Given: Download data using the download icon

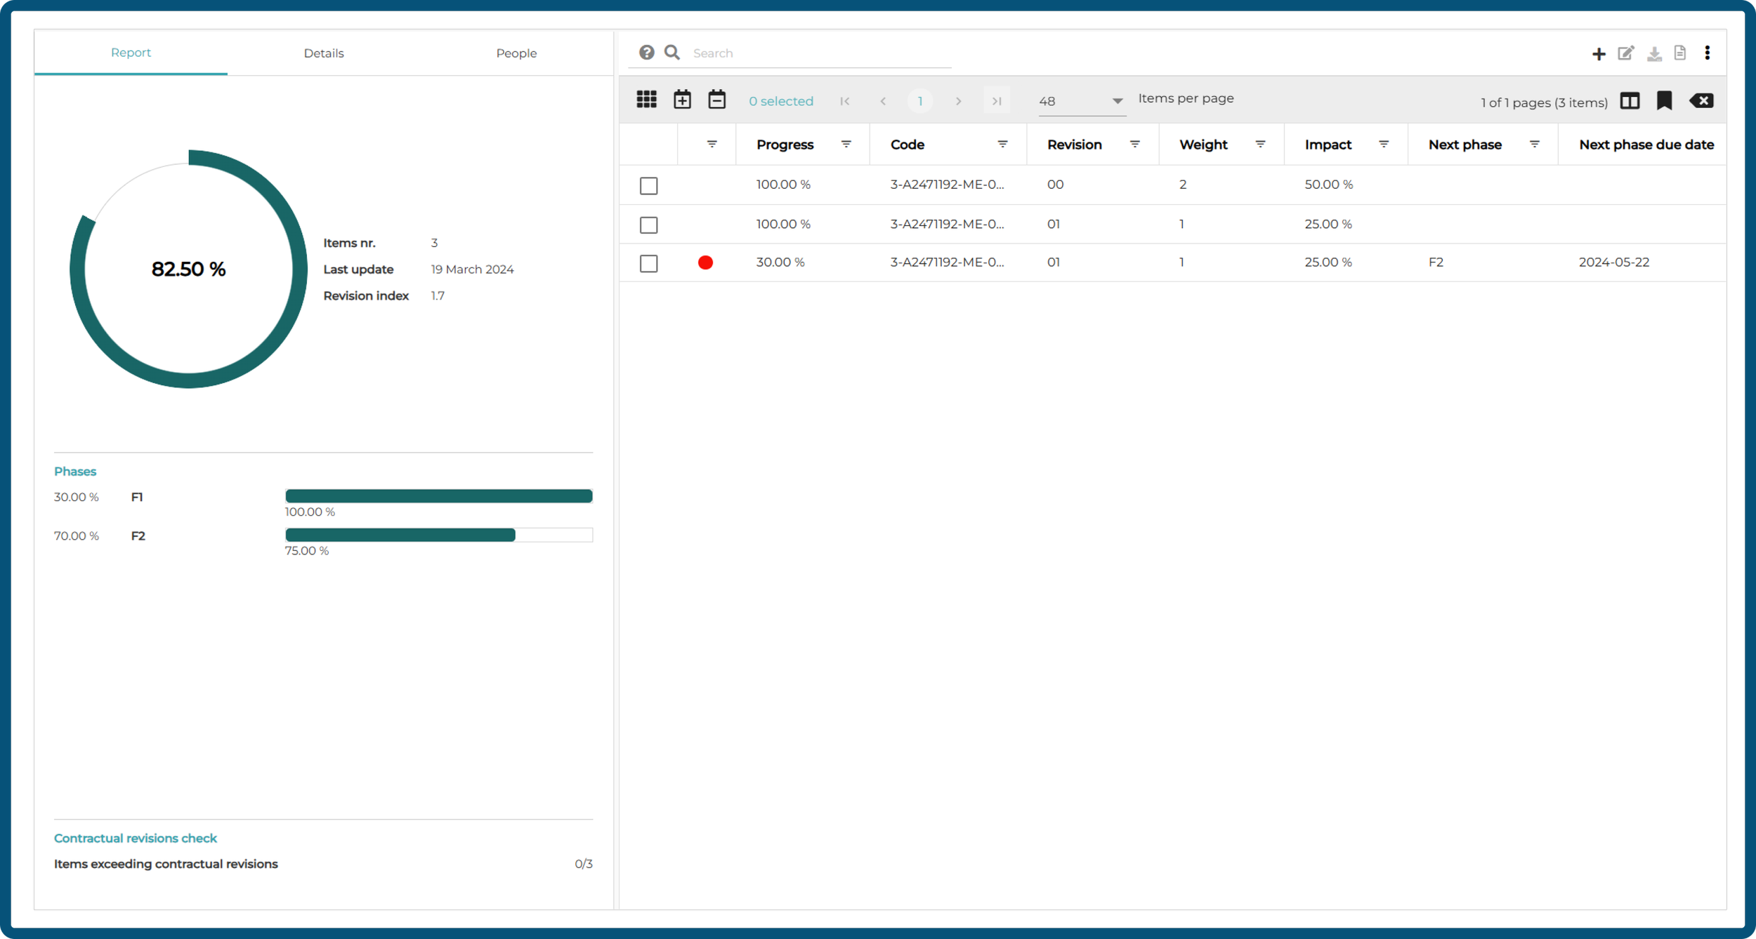Looking at the screenshot, I should pos(1654,53).
